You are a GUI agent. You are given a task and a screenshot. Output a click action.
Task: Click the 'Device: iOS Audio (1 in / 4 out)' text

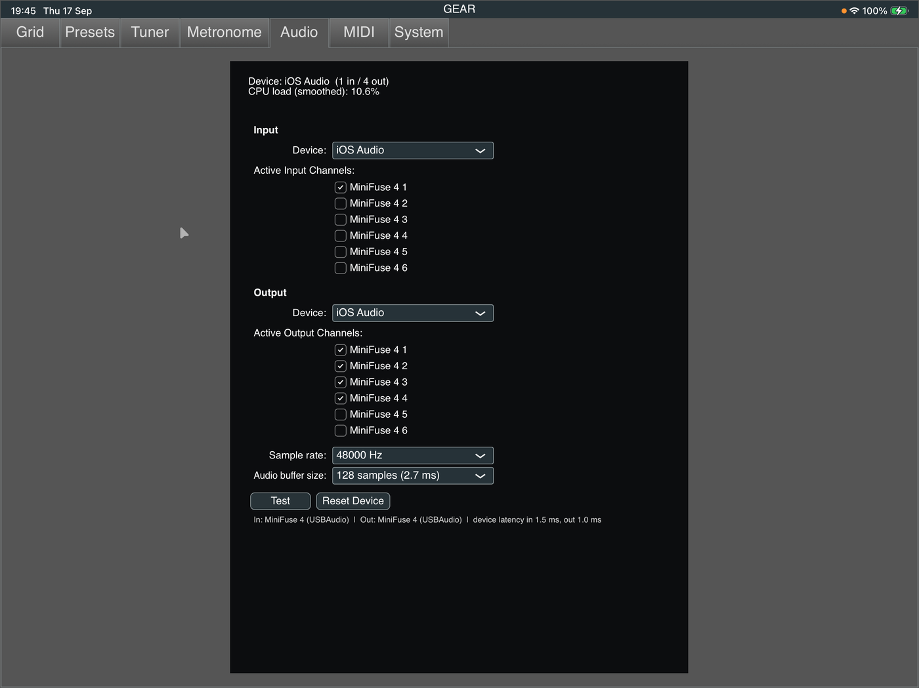[x=318, y=81]
